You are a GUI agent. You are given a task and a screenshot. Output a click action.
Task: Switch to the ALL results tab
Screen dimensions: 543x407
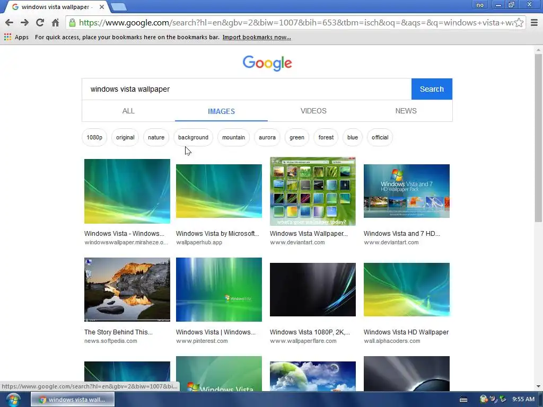pyautogui.click(x=128, y=111)
